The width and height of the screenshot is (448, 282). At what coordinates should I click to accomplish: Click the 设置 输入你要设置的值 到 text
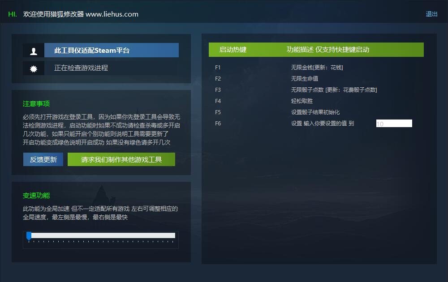coord(322,123)
